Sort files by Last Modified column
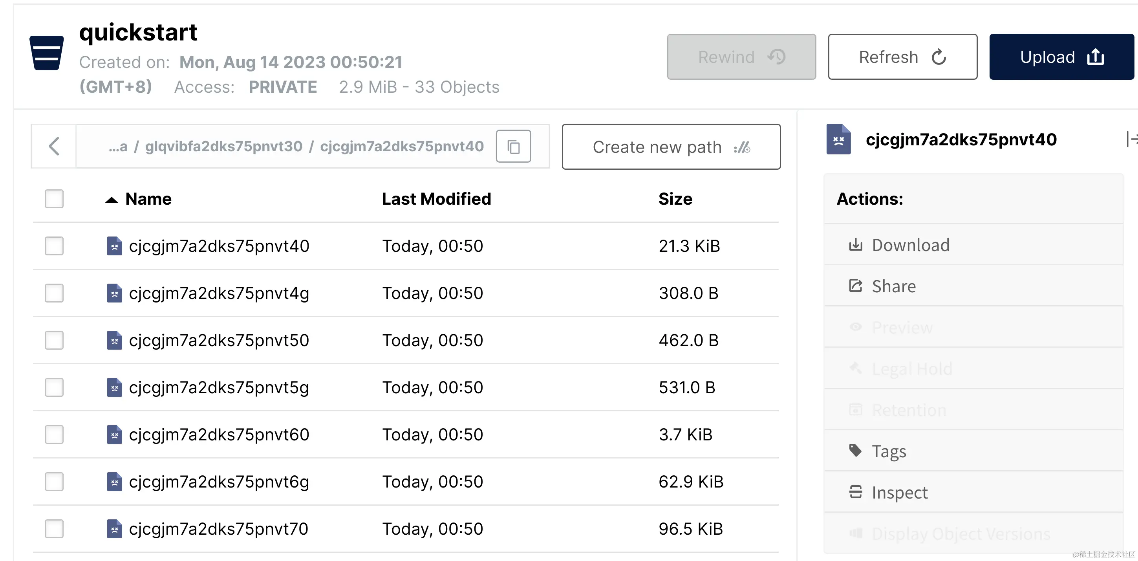 pos(436,199)
